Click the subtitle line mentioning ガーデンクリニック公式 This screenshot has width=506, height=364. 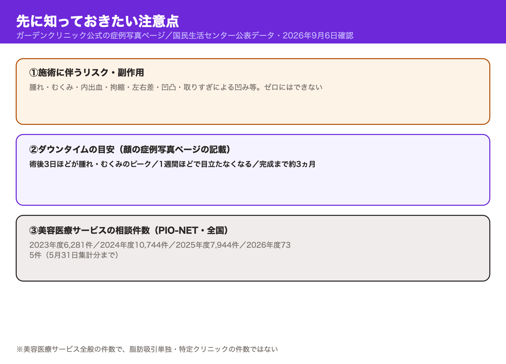(x=185, y=35)
